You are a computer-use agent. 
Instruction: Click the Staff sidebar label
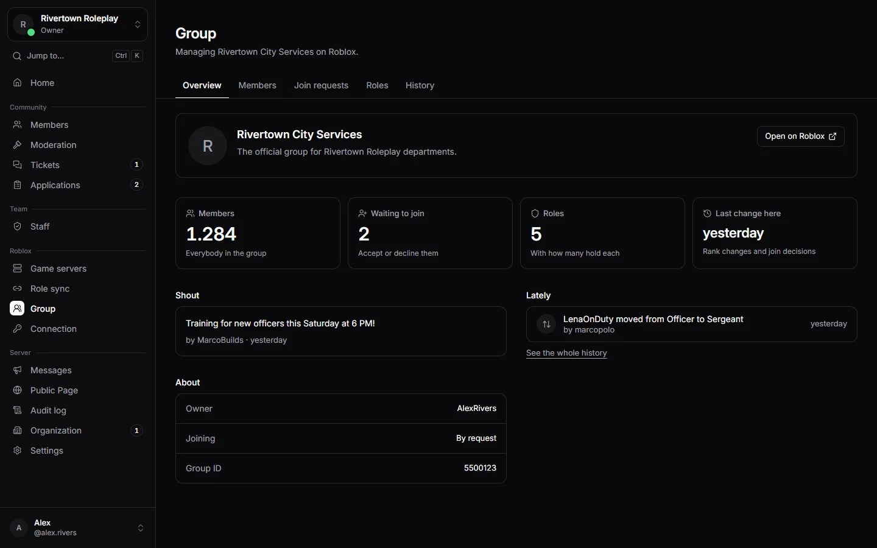(x=40, y=227)
